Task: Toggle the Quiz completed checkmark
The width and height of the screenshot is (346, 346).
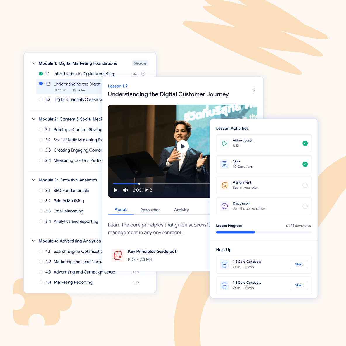Action: [305, 164]
